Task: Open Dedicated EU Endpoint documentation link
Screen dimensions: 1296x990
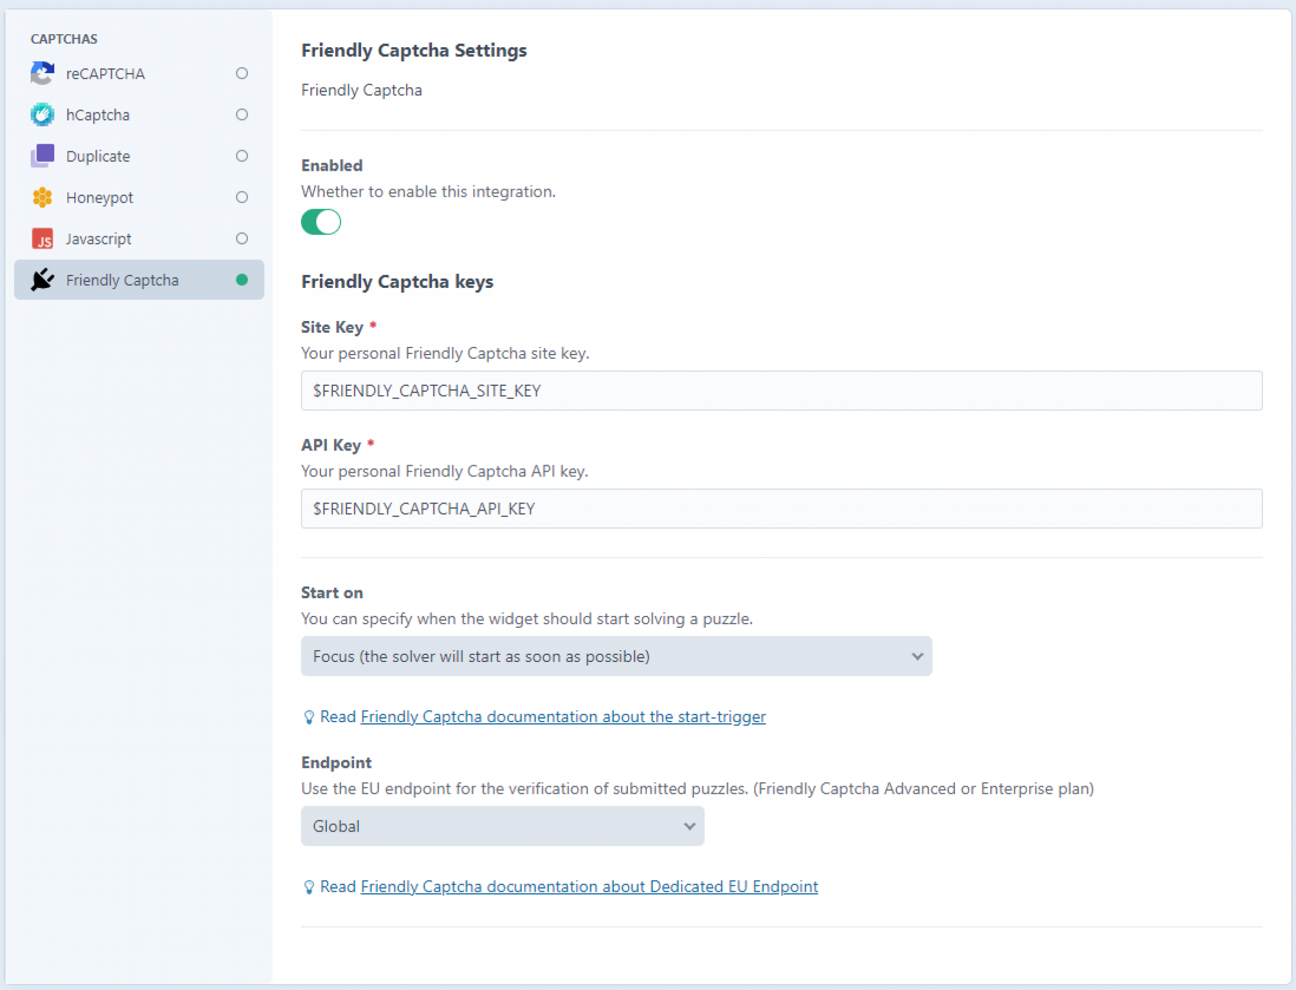Action: click(x=589, y=887)
